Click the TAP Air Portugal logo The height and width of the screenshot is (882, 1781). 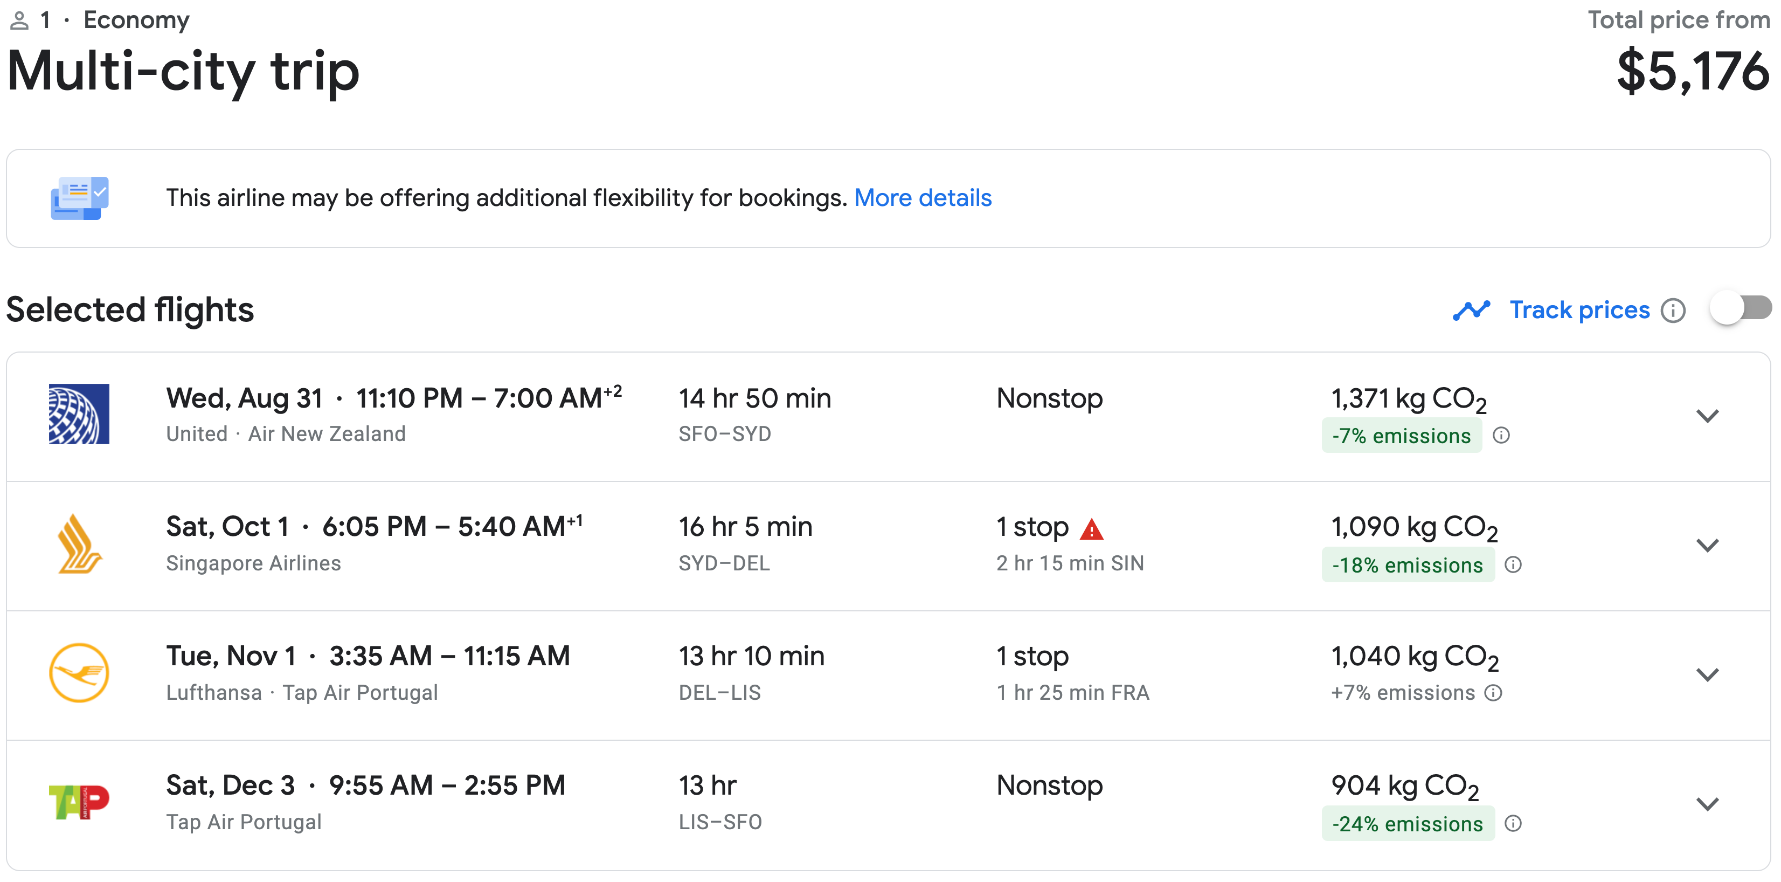pos(79,802)
